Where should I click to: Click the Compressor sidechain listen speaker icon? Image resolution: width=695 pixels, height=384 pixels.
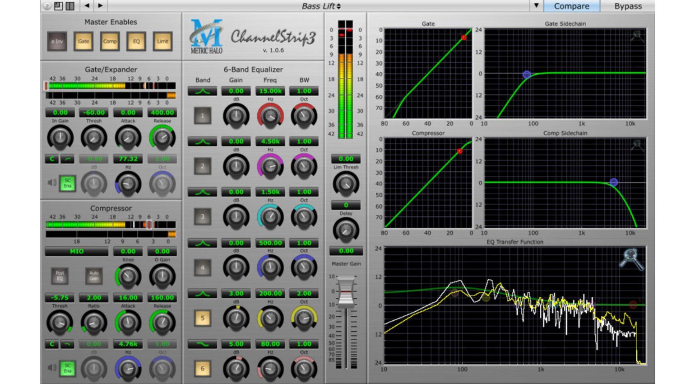coord(52,368)
